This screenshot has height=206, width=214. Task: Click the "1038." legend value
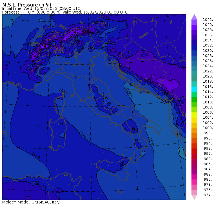(208, 30)
